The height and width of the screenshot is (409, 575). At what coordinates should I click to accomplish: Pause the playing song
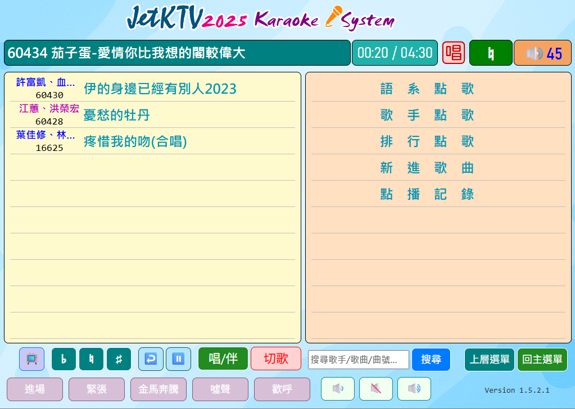[179, 359]
